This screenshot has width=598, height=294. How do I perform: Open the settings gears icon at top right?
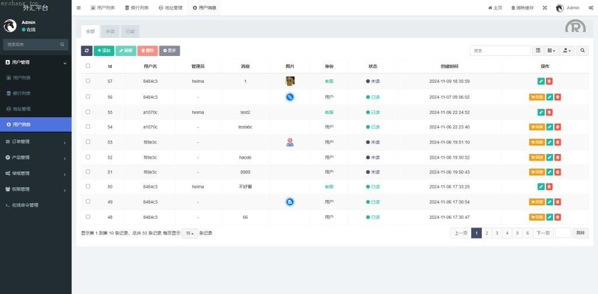(x=591, y=8)
